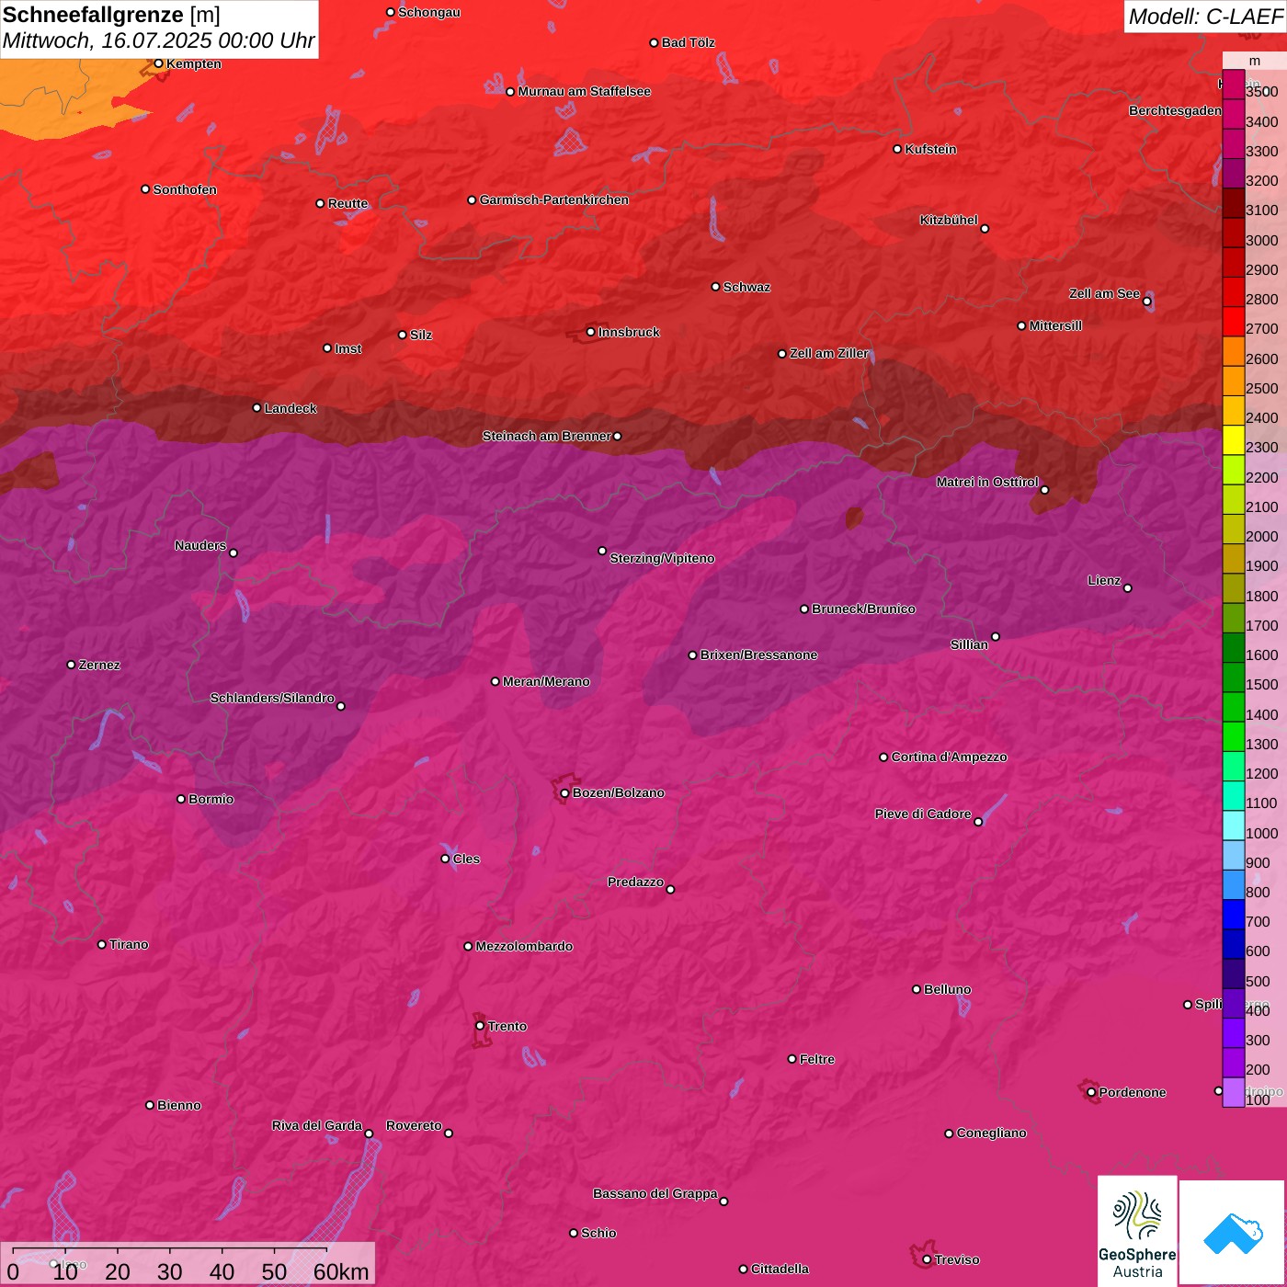The image size is (1287, 1287).
Task: Click the Kitzbühel city label
Action: pyautogui.click(x=949, y=220)
